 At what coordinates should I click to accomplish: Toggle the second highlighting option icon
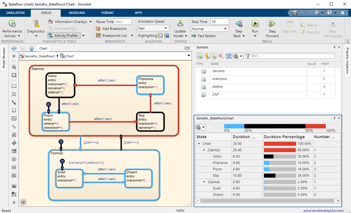[x=167, y=36]
